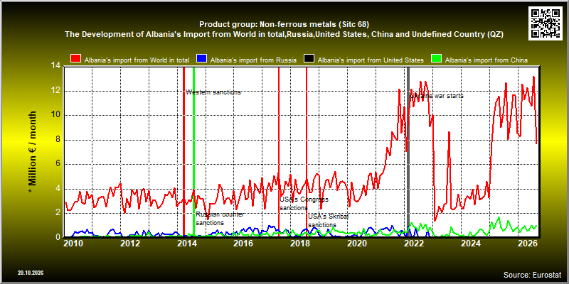Click the y-axis value 8

58,140
